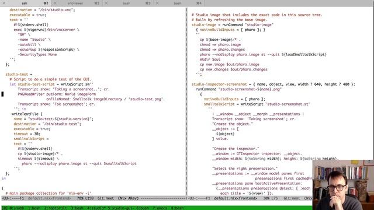
Task: Click the "Create the inspector." comment line
Action: coord(236,149)
